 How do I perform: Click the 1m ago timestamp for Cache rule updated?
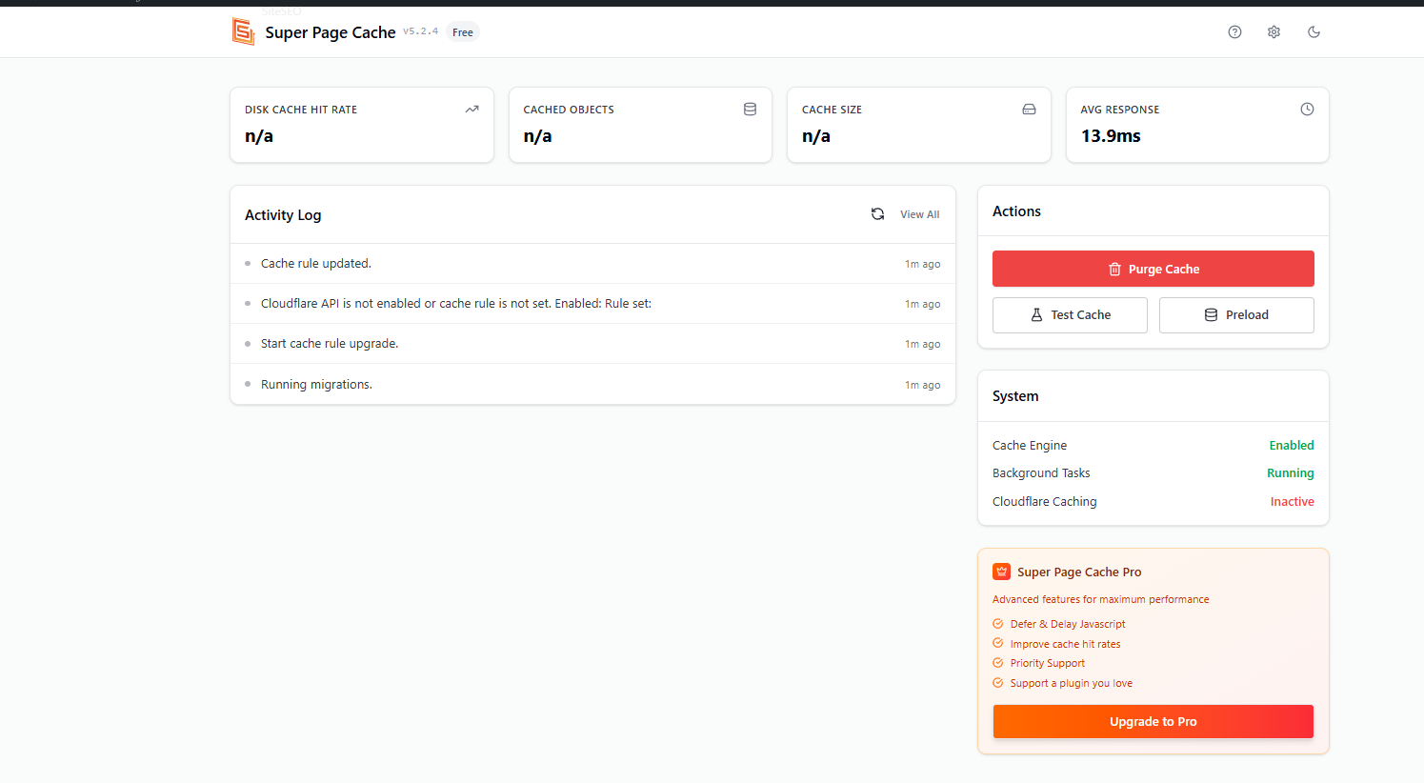922,264
